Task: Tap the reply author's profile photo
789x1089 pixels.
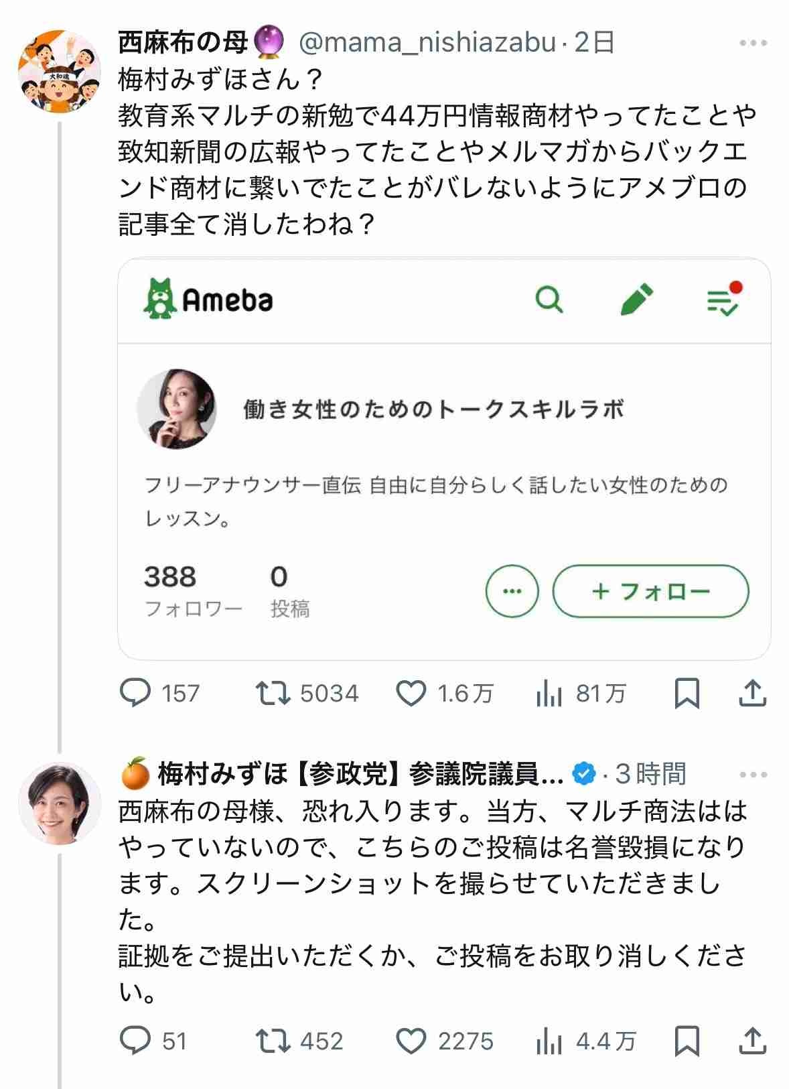Action: 59,802
